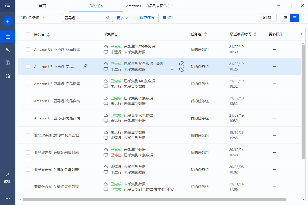Switch to the grouped view icon
Viewport: 308px width, 205px height.
286,18
